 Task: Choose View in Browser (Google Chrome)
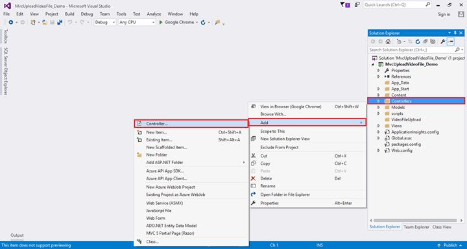[307, 106]
